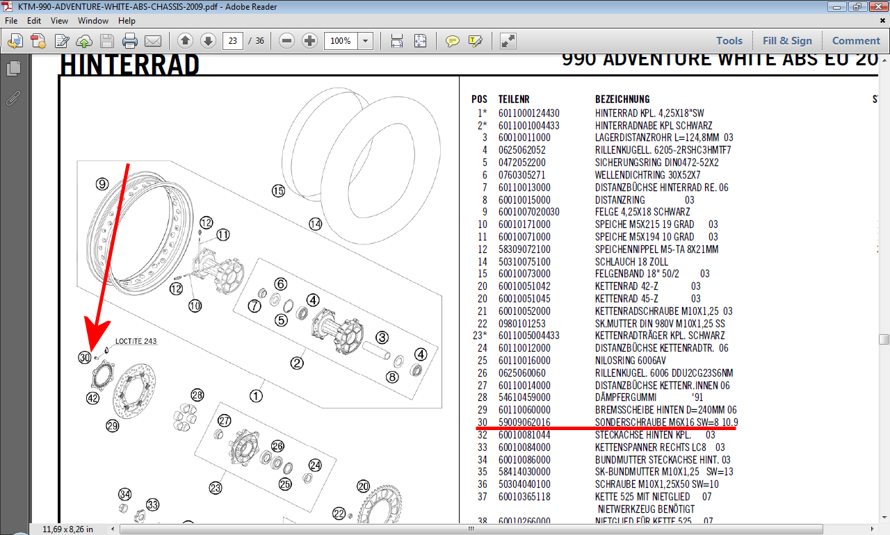Zoom in using the plus button
This screenshot has height=535, width=890.
tap(309, 41)
